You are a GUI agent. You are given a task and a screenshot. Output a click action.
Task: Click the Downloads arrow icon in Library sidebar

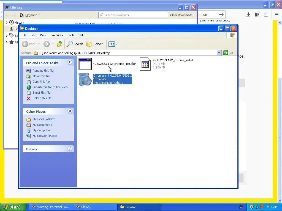click(x=12, y=29)
